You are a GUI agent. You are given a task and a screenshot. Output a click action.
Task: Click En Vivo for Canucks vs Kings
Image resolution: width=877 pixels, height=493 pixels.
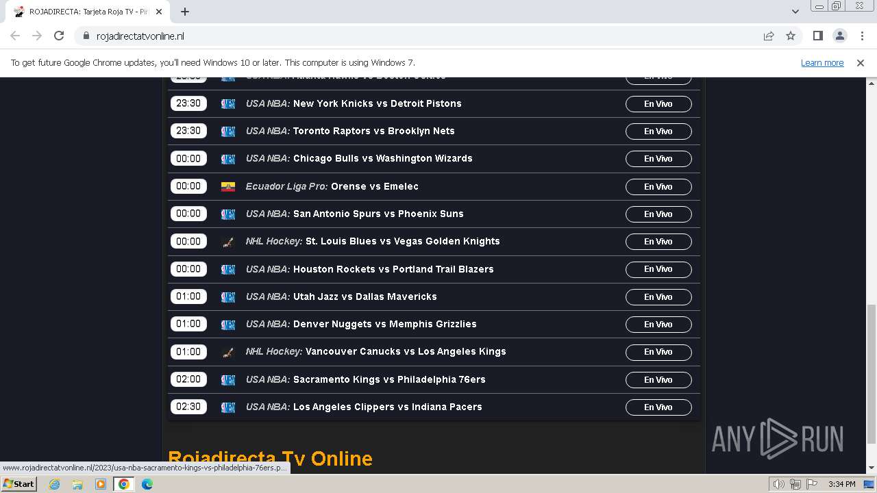coord(658,352)
